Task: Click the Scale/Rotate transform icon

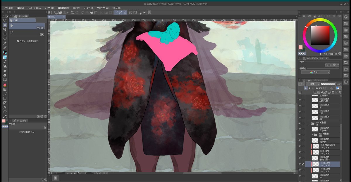Action: (96, 13)
